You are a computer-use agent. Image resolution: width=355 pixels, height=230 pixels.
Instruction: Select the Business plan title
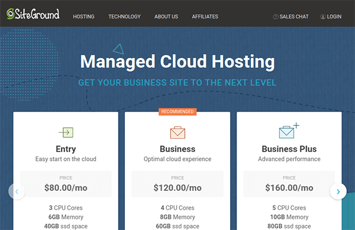[x=177, y=149]
